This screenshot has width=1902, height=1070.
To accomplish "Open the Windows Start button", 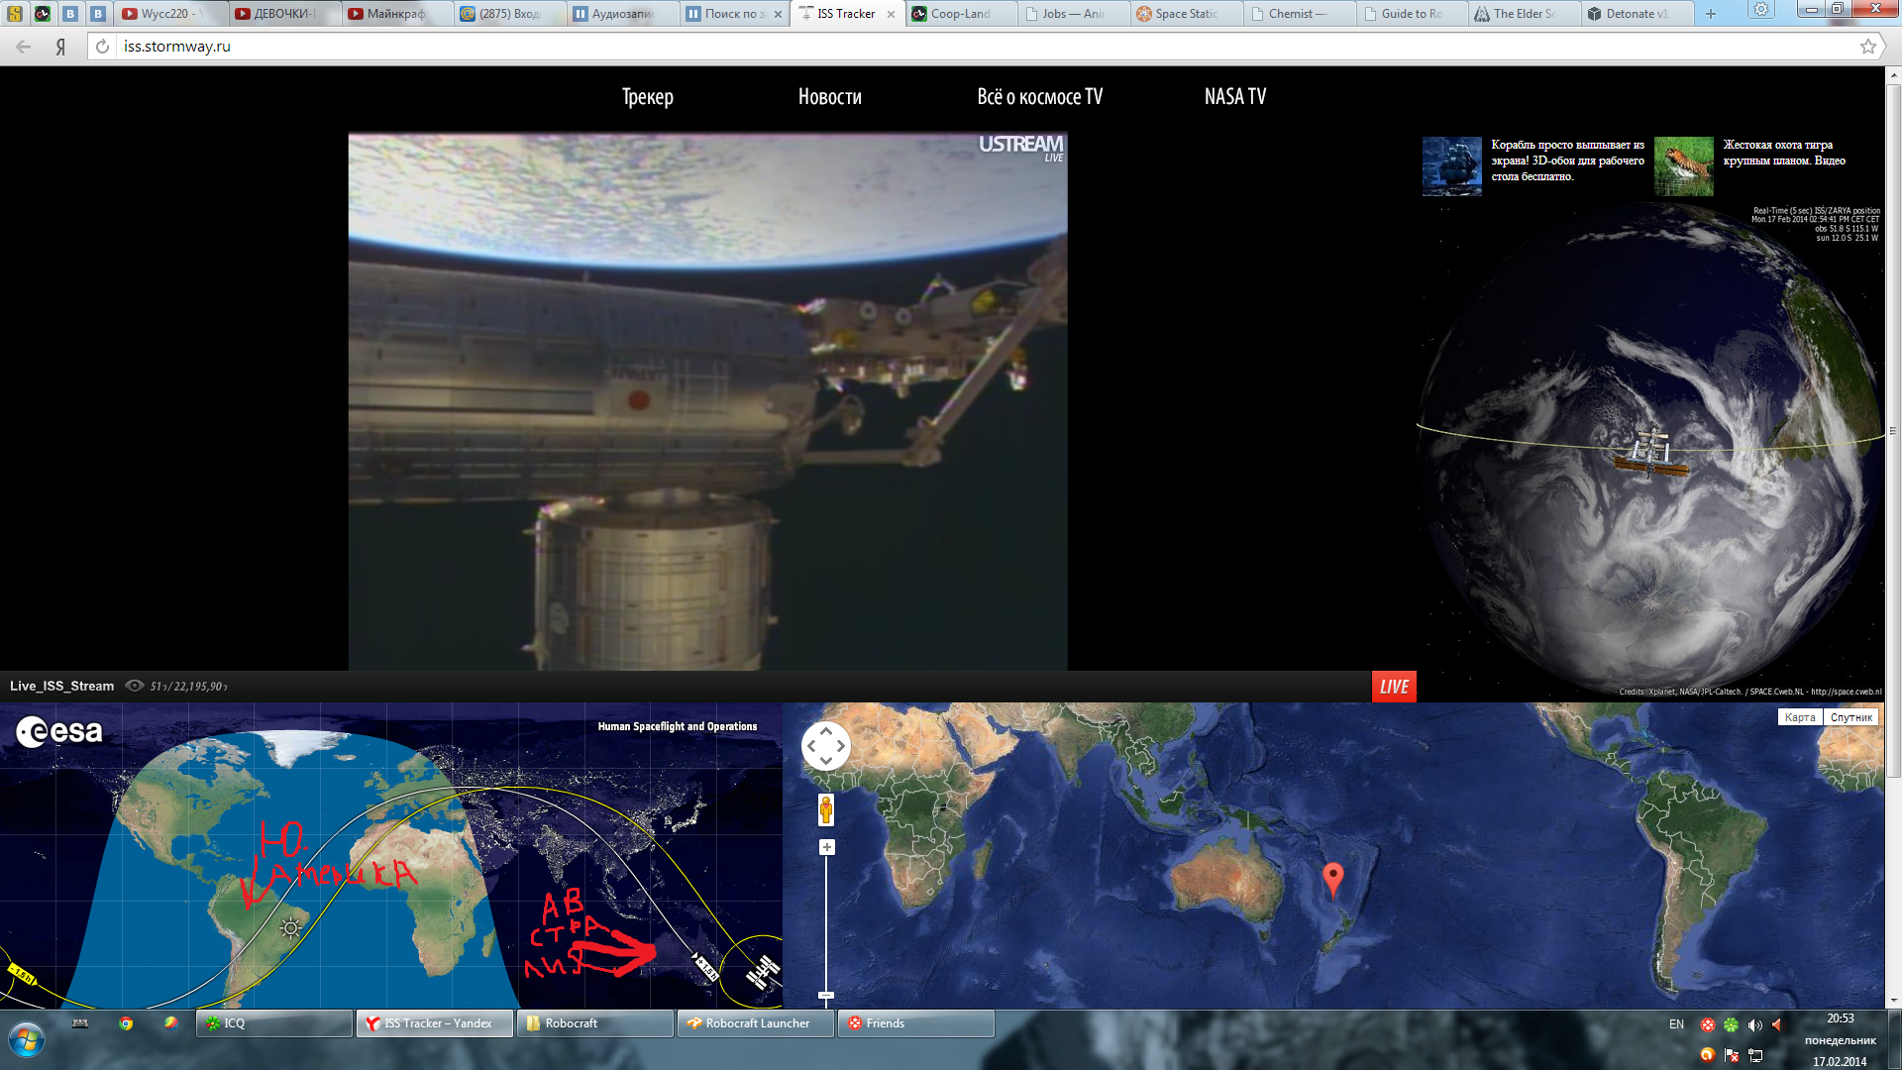I will [x=27, y=1040].
